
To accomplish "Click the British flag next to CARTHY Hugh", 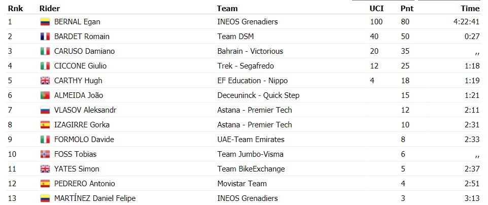I will click(45, 81).
